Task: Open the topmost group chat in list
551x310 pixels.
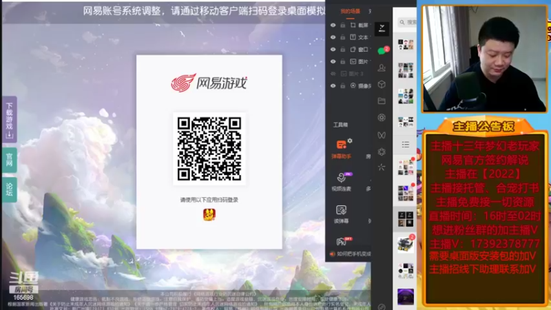Action: click(406, 45)
